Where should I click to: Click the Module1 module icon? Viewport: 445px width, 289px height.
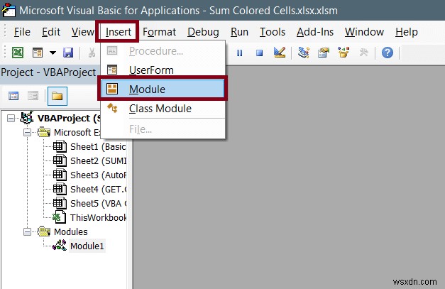tap(60, 246)
